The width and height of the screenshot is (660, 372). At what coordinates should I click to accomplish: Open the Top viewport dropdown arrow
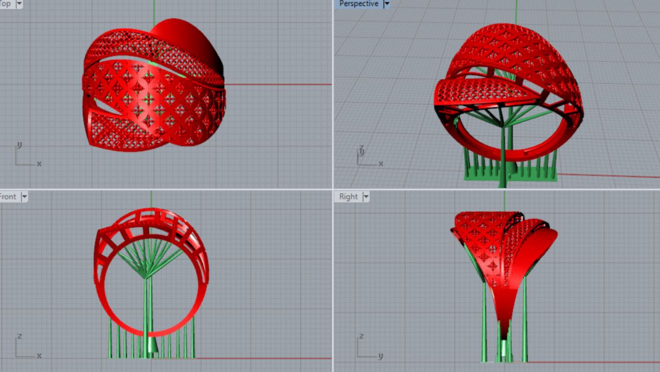19,4
